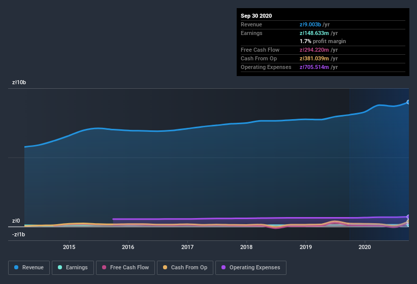Screen dimensions: 417x284
Task: Click the Operating Expenses endpoint marker
Action: (408, 217)
